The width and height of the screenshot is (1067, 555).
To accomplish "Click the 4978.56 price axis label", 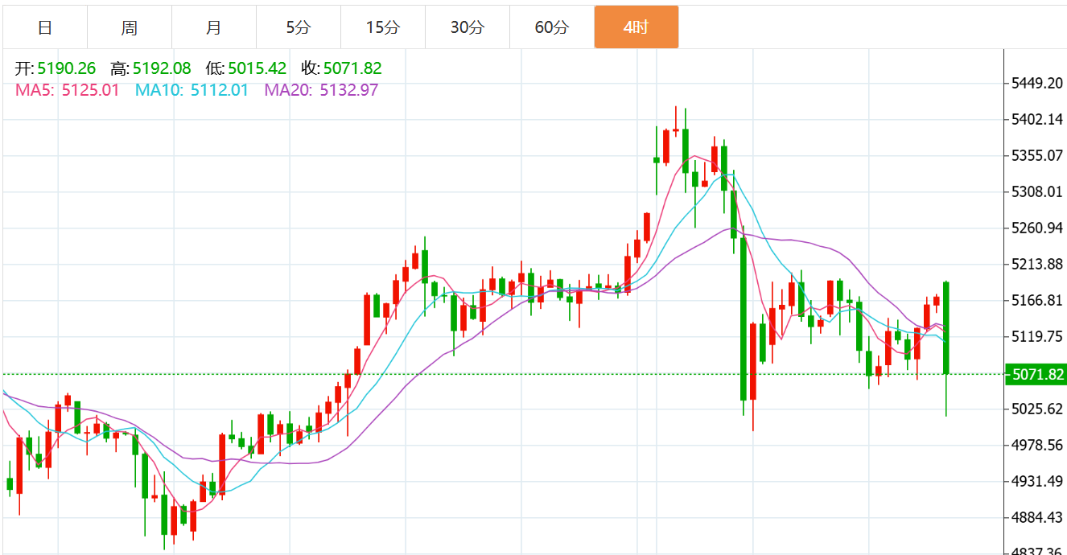I will click(x=1037, y=445).
